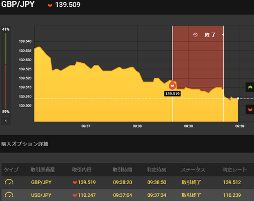Screen dimensions: 254x201
Task: Click the 139.519 entry price tag
Action: pyautogui.click(x=173, y=93)
